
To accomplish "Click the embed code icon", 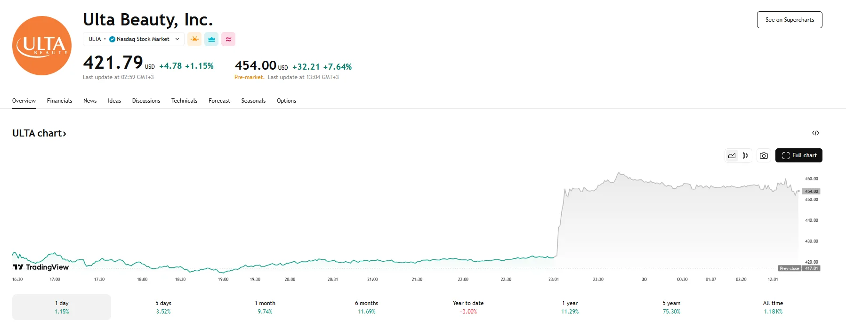I will [815, 133].
